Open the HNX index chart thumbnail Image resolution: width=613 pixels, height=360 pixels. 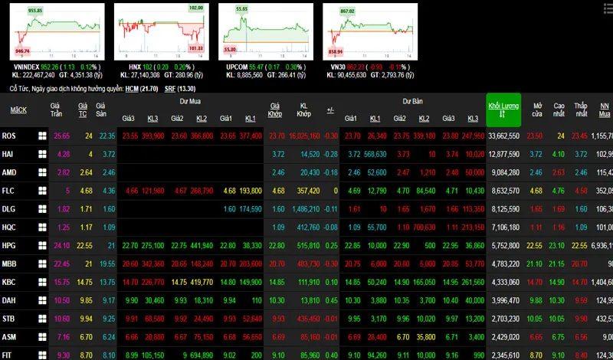tap(162, 31)
